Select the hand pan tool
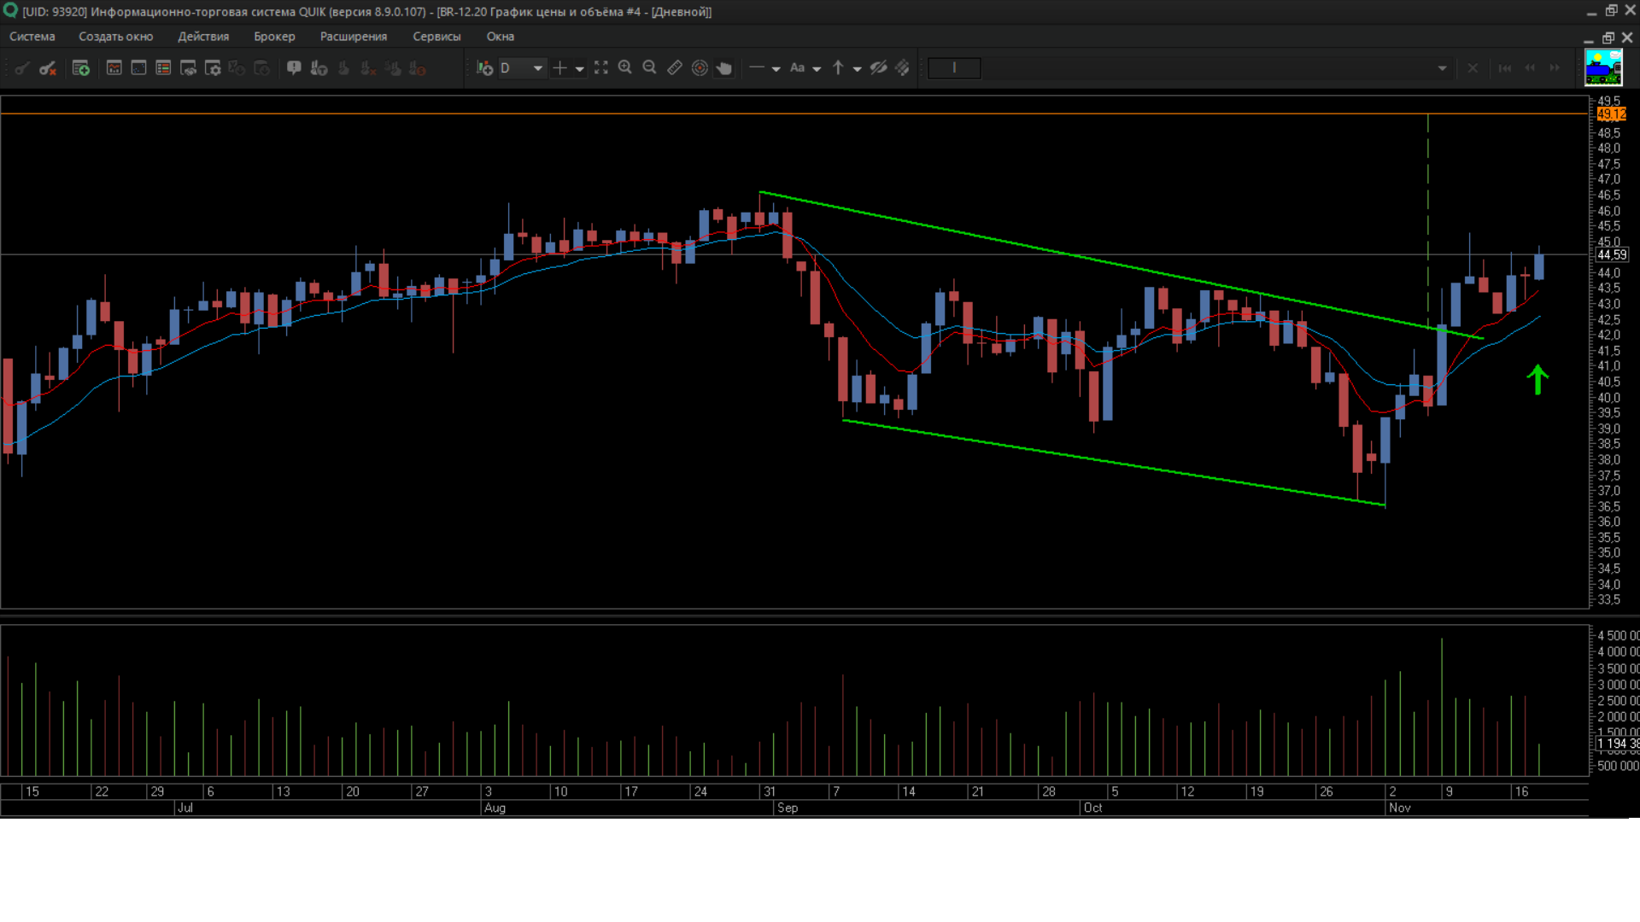This screenshot has width=1640, height=922. click(x=724, y=68)
